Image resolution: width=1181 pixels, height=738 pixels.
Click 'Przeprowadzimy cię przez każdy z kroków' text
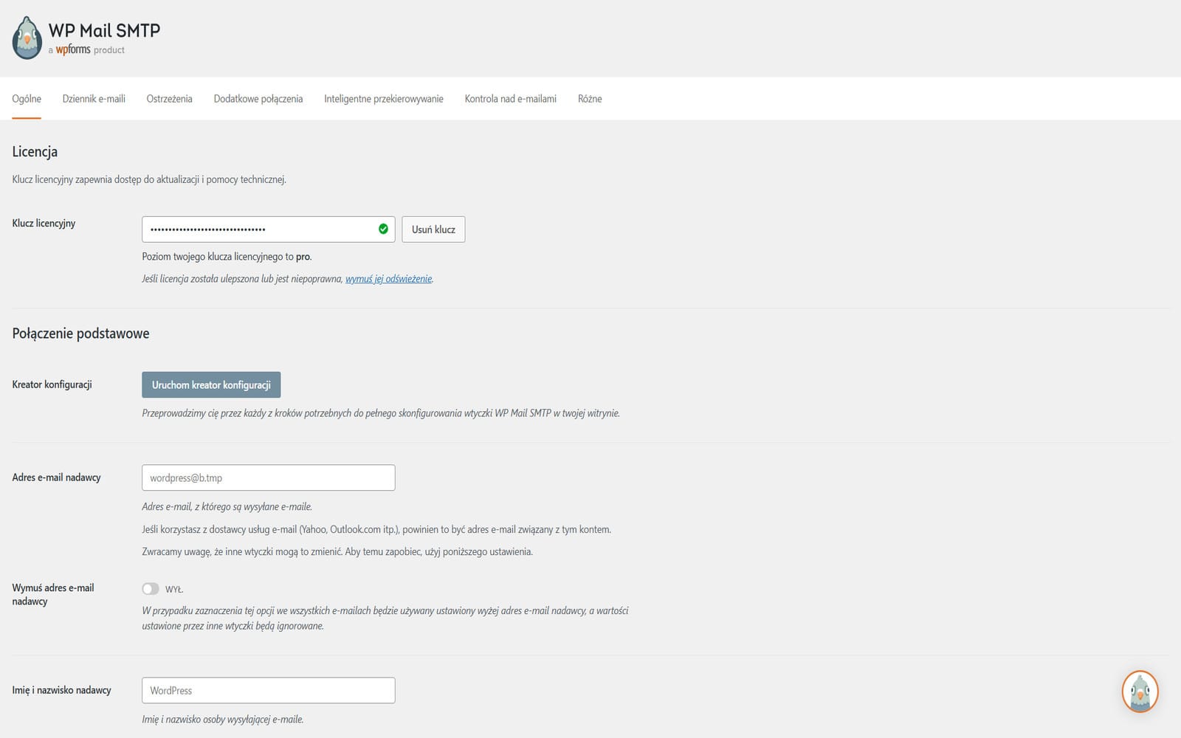point(381,413)
